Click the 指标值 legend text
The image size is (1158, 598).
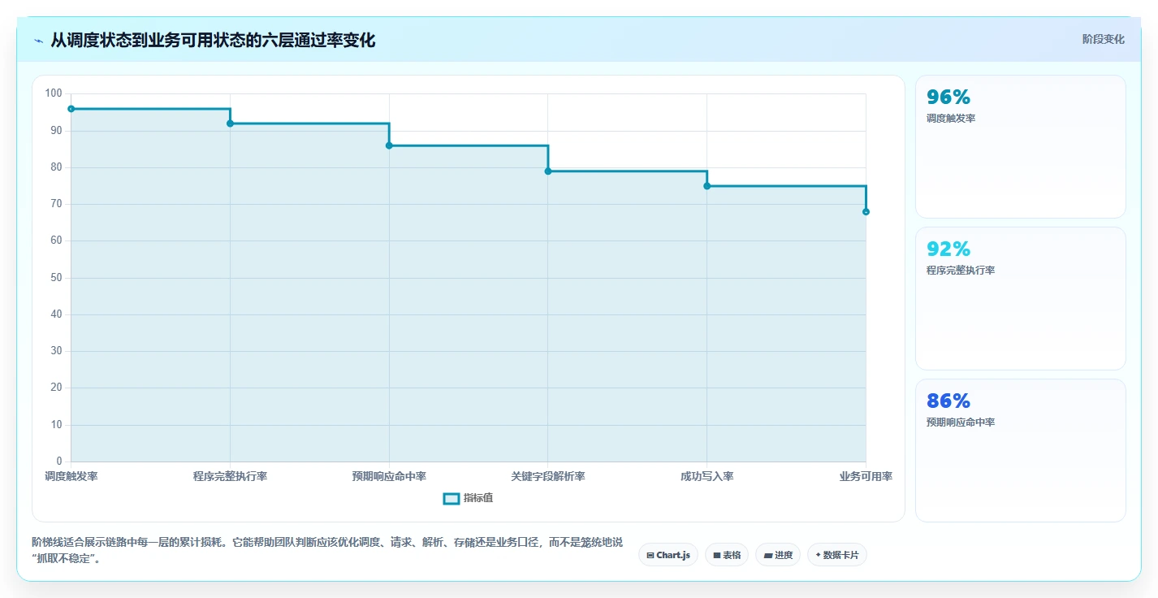click(478, 498)
